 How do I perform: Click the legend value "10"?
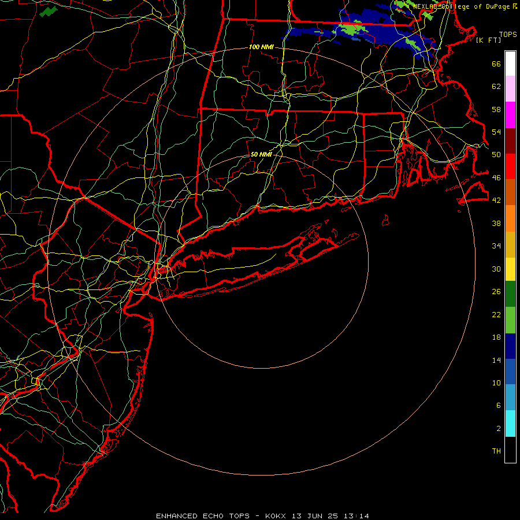(x=496, y=382)
